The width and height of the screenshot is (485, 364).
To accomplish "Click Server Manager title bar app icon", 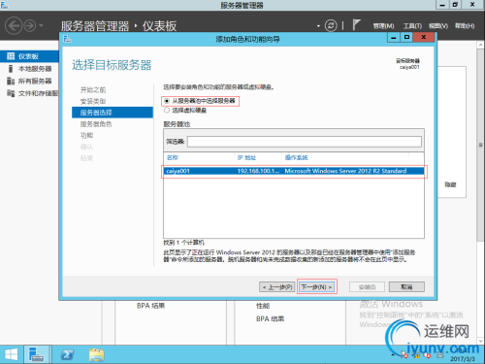I will click(x=4, y=5).
